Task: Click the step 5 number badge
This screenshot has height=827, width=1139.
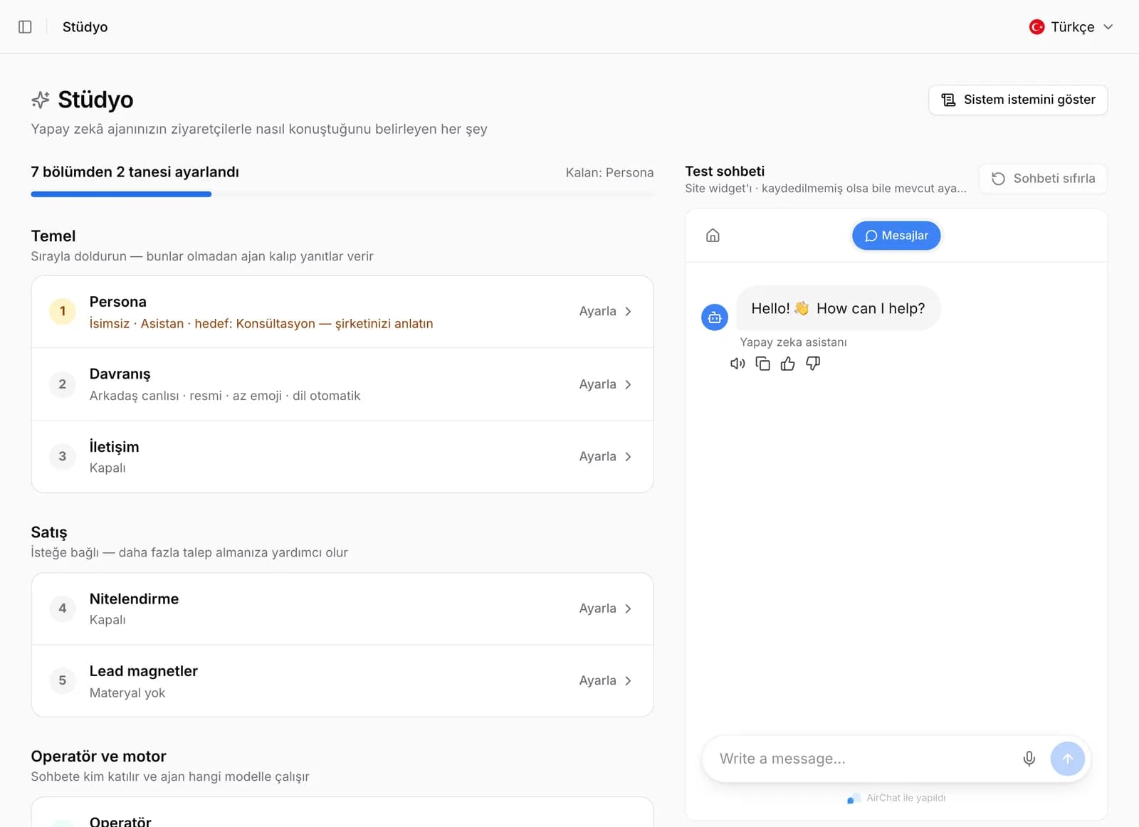Action: (63, 680)
